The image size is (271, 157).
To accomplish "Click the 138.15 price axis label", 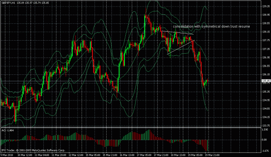I will (266, 32).
